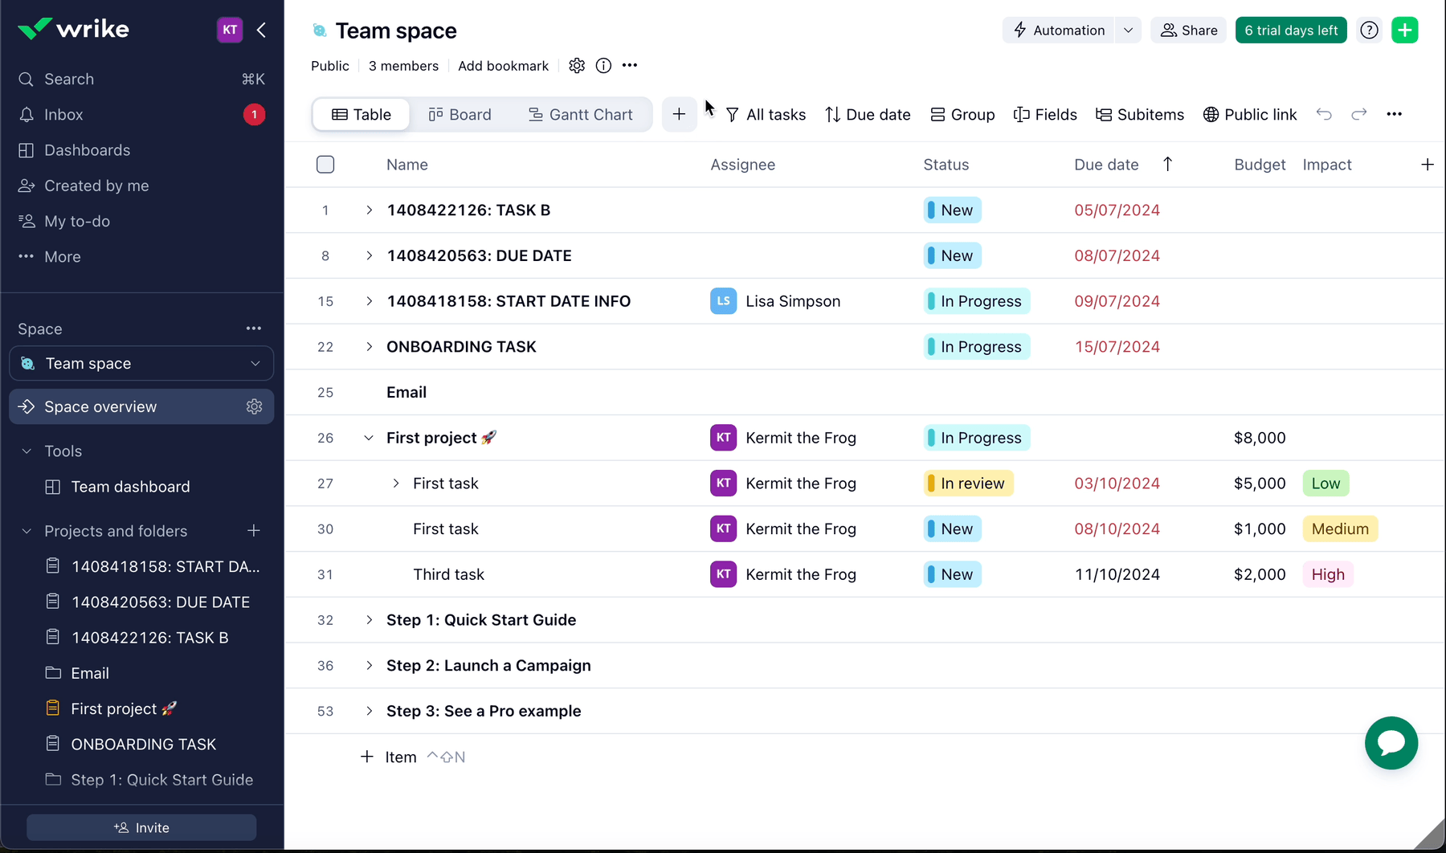Click the undo arrow in toolbar

[x=1324, y=115]
